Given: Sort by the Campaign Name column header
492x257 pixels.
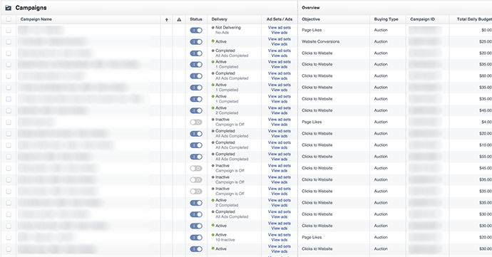Looking at the screenshot, I should point(36,19).
